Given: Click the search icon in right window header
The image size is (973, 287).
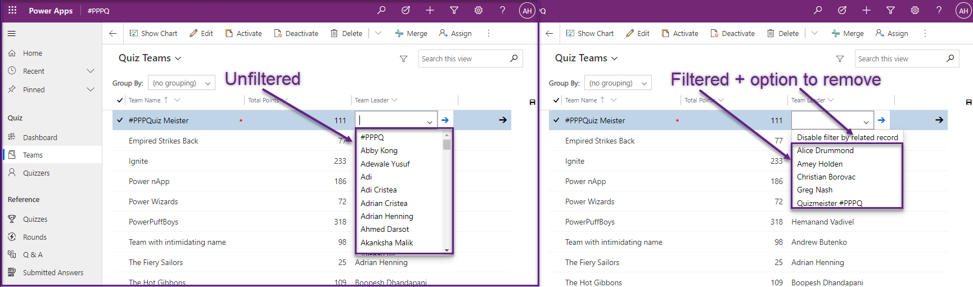Looking at the screenshot, I should 818,10.
